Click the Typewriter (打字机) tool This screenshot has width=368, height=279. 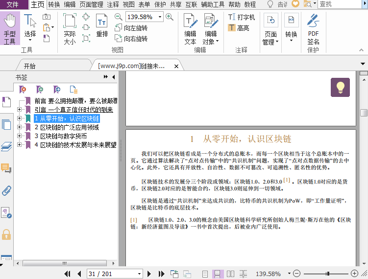242,17
